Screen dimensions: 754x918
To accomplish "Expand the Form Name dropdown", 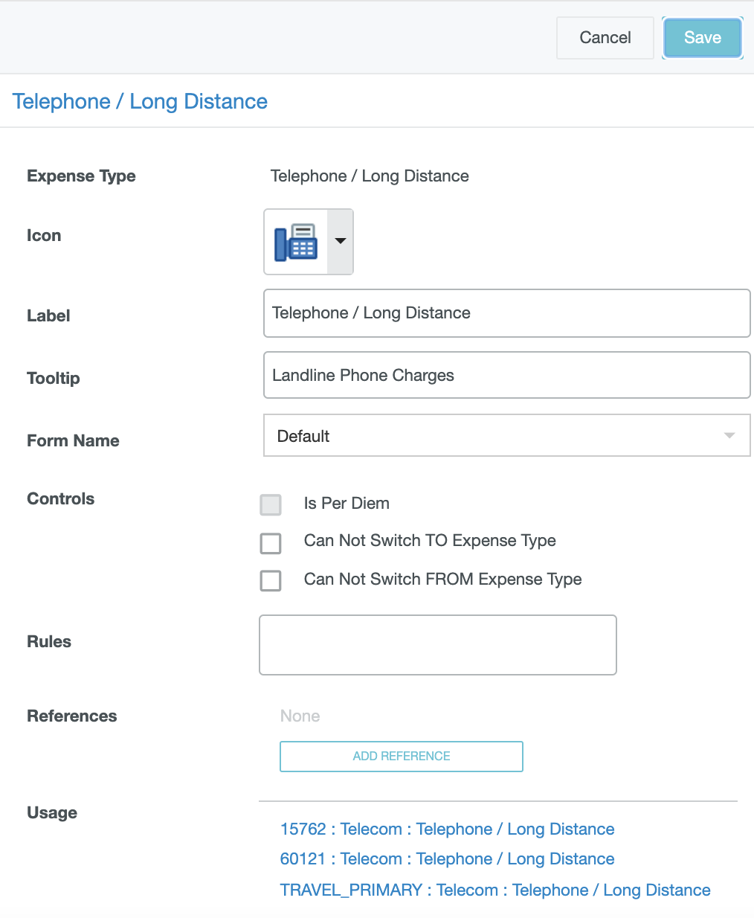I will (506, 436).
